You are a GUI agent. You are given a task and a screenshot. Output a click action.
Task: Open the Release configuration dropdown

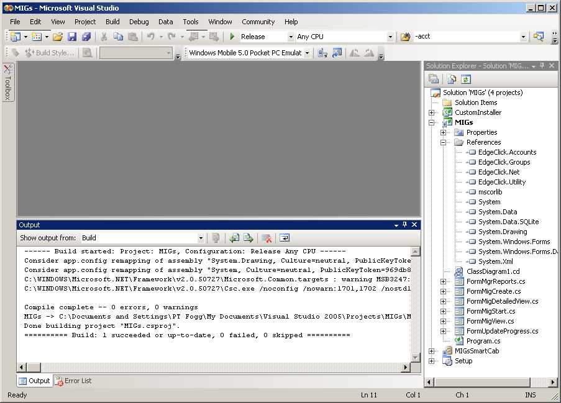pyautogui.click(x=291, y=37)
